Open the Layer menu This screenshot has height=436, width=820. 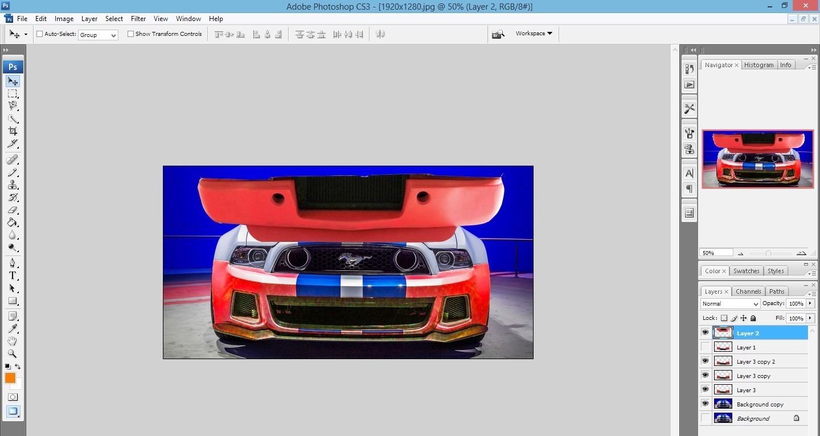coord(89,19)
